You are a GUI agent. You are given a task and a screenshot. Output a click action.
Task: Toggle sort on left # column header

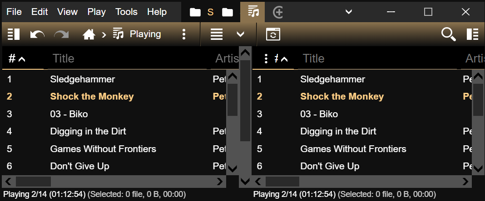point(17,58)
